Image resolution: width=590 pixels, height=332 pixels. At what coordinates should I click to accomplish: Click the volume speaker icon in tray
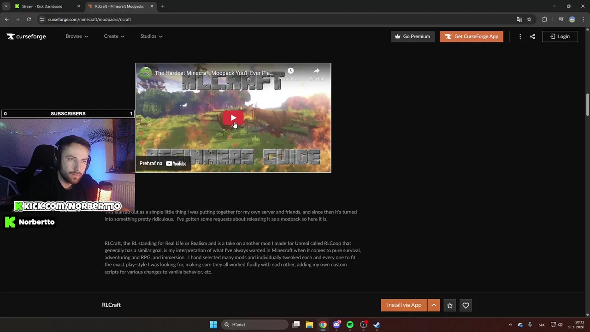(x=560, y=325)
